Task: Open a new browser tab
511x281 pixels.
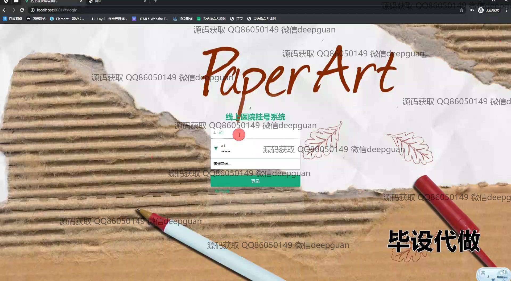Action: pos(155,1)
